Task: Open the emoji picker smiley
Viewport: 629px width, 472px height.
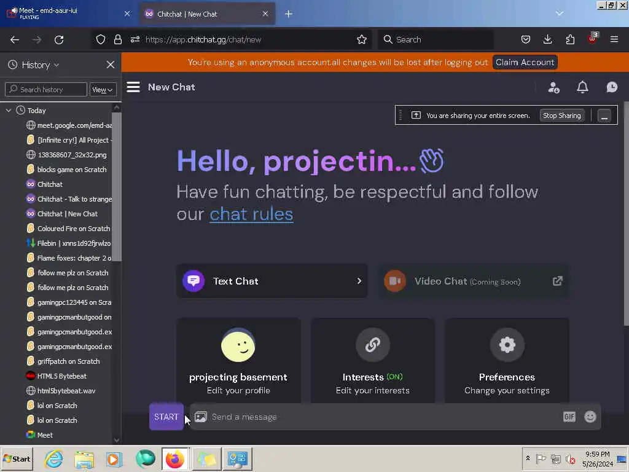Action: click(x=590, y=417)
